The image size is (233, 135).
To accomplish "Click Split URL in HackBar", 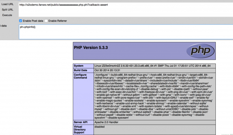I will (8, 10).
